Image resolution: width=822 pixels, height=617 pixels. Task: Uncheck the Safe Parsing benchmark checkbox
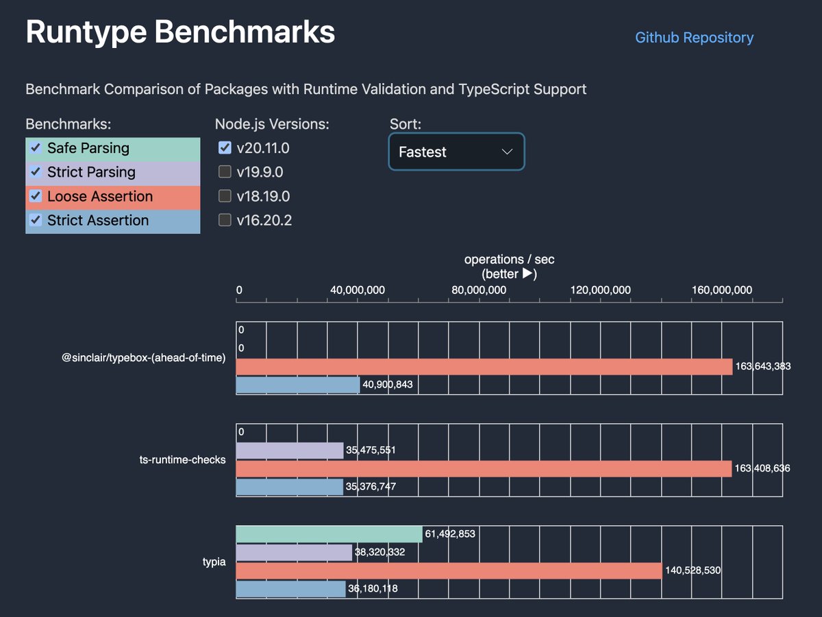click(36, 147)
